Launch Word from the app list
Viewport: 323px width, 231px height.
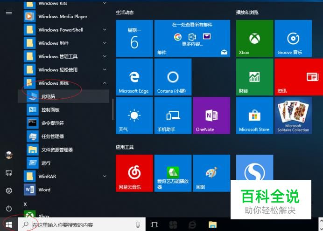click(x=63, y=190)
